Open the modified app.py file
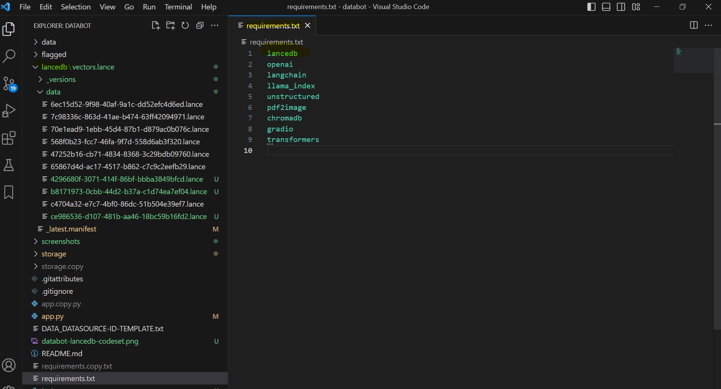The width and height of the screenshot is (721, 389). coord(125,316)
